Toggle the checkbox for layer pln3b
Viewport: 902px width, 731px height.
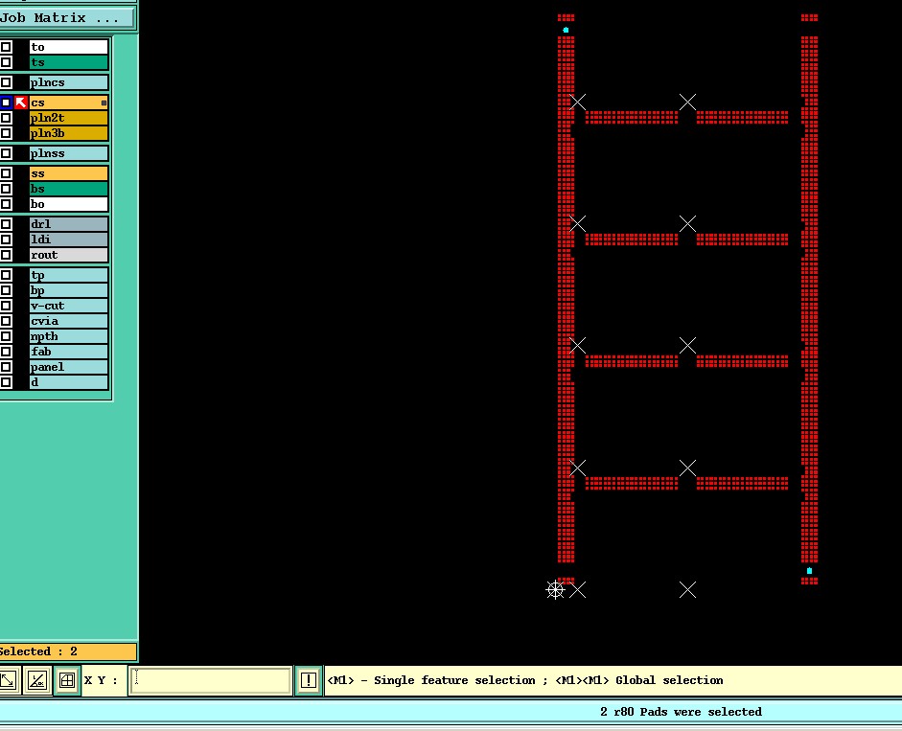tap(6, 133)
